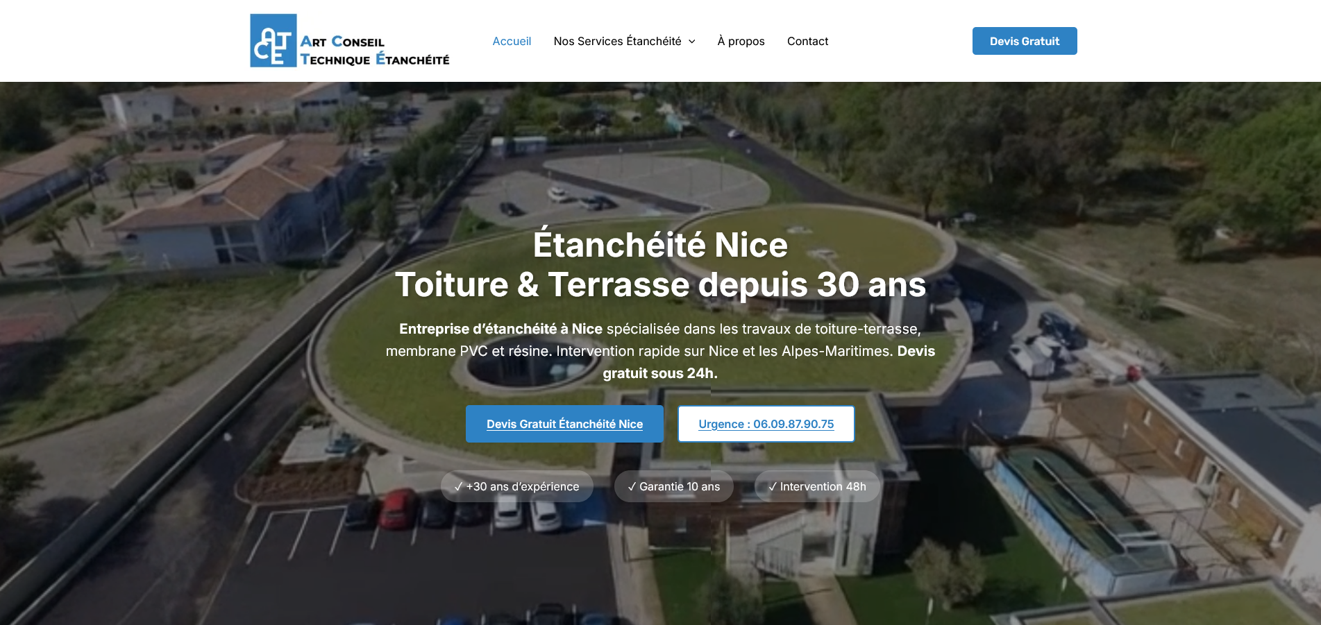1321x625 pixels.
Task: Select 'Accueil' in the navigation
Action: (x=512, y=41)
